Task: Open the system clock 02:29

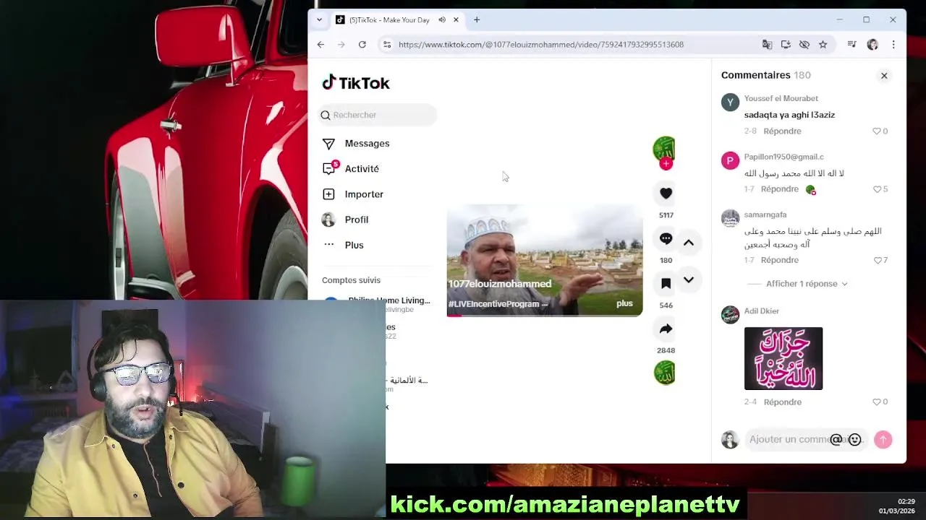Action: pyautogui.click(x=906, y=501)
